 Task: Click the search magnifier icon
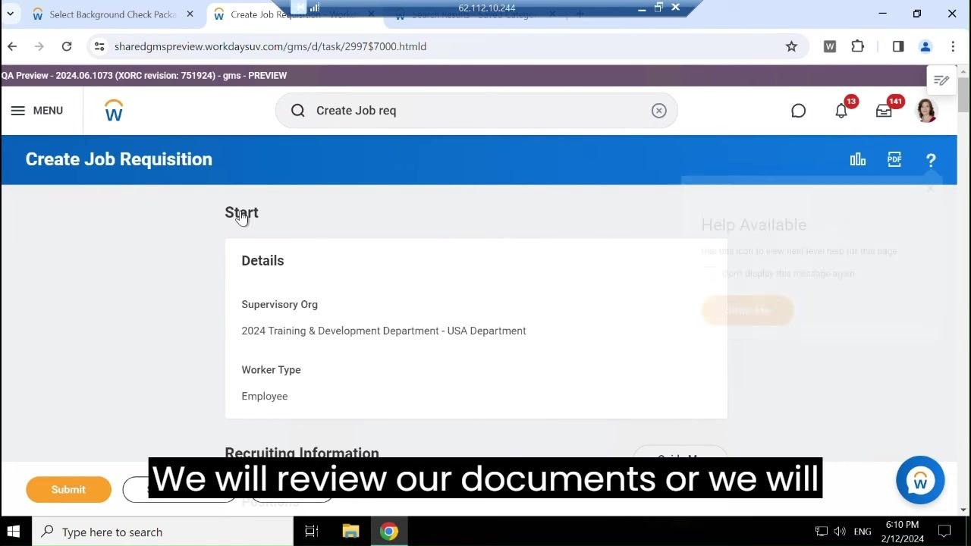[x=298, y=111]
